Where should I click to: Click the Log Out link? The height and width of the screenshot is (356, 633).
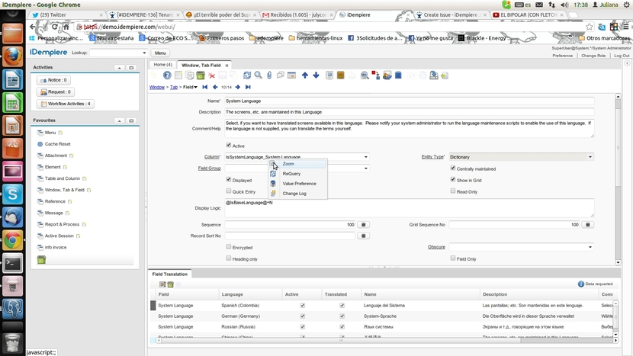(x=621, y=56)
